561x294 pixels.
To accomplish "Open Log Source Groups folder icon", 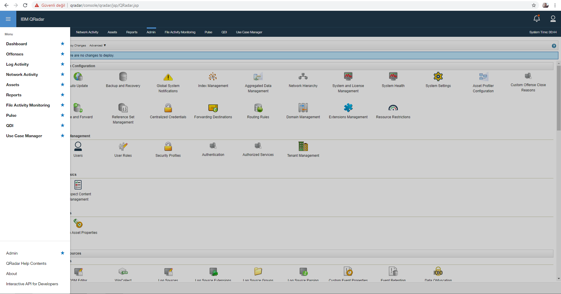I will click(258, 272).
